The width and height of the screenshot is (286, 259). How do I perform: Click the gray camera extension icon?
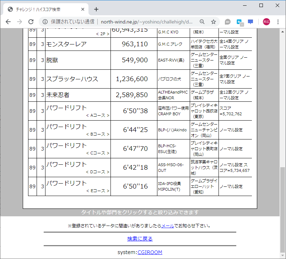(227, 22)
